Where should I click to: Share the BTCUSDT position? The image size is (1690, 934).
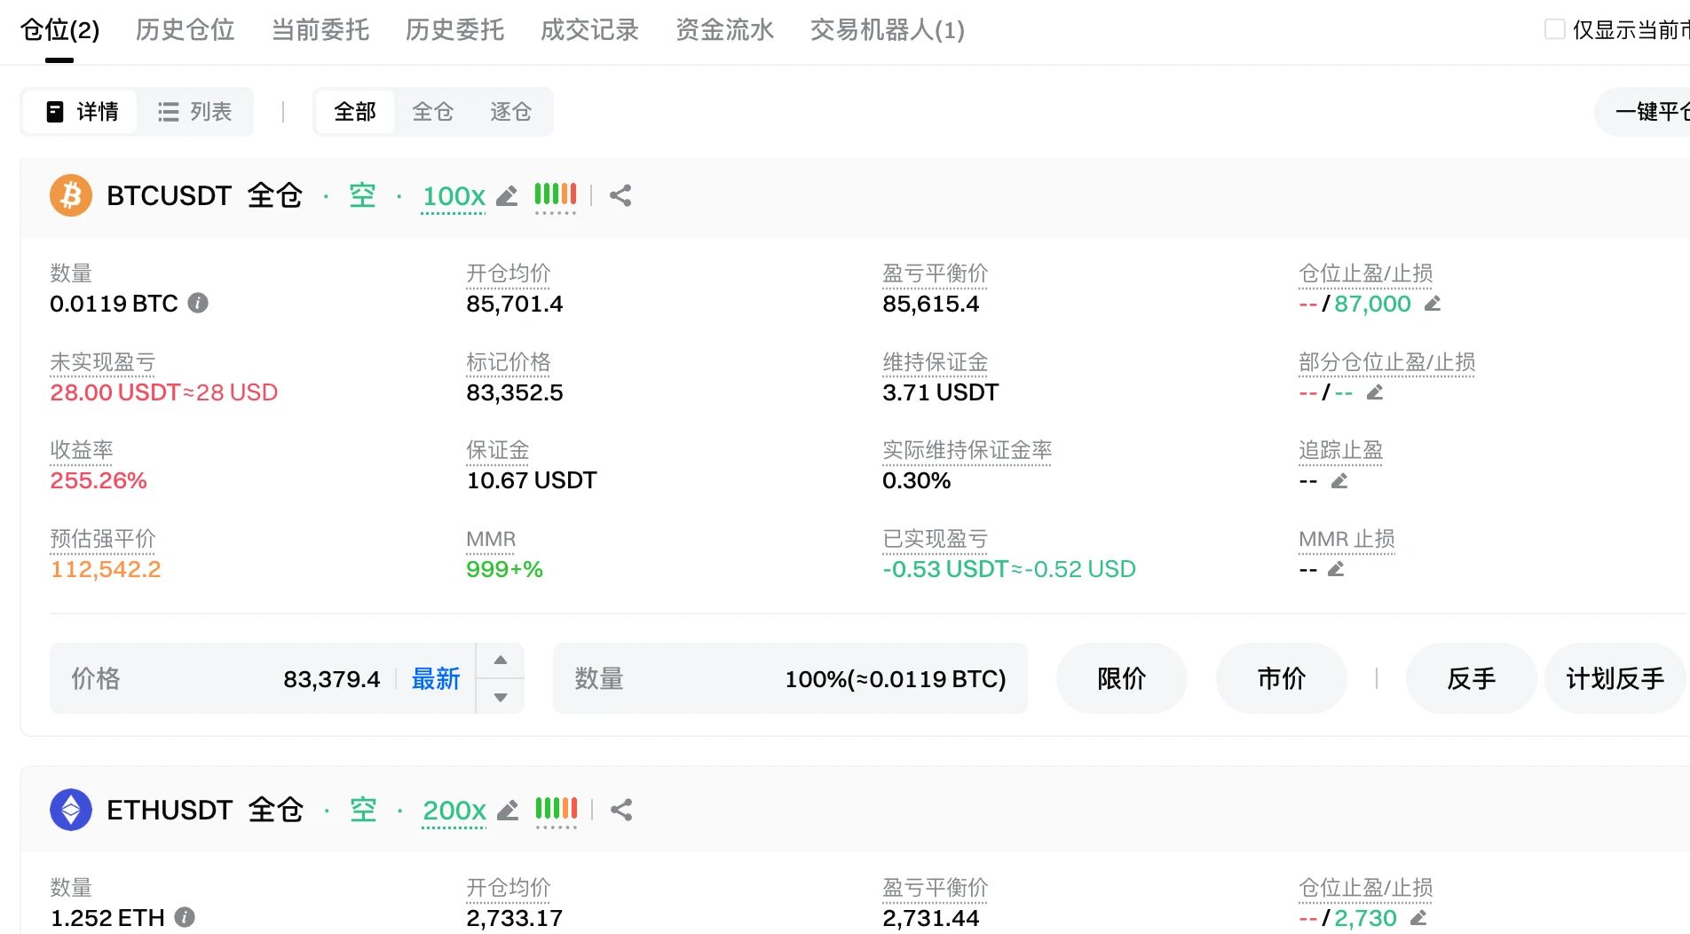620,195
